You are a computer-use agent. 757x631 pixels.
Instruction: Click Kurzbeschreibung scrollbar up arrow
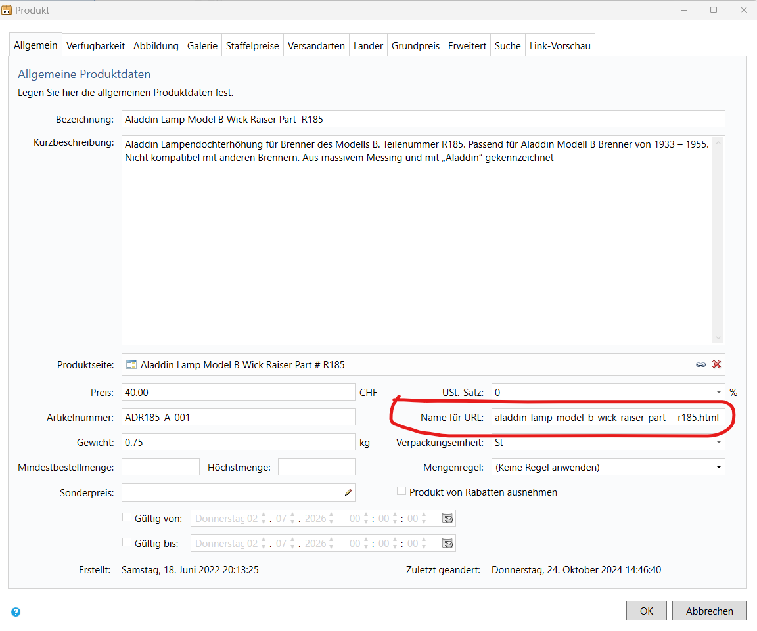(718, 142)
